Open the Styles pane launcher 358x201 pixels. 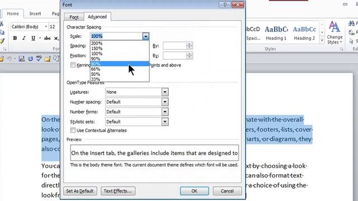pyautogui.click(x=342, y=49)
